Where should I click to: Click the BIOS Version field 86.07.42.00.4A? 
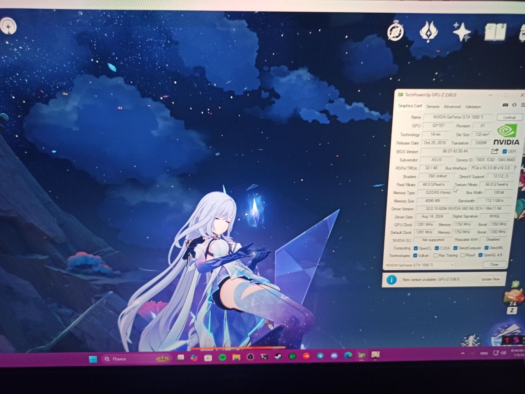tap(455, 151)
